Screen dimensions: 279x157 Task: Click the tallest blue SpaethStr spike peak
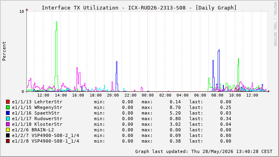tap(219, 50)
